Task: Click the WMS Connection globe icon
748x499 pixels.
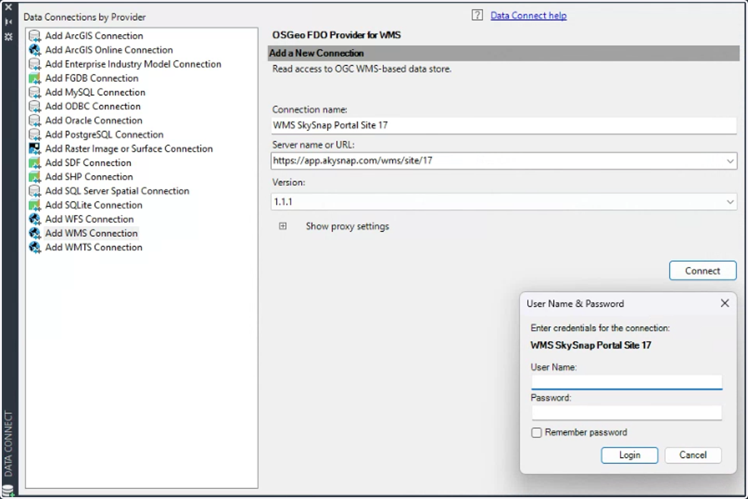Action: (35, 233)
